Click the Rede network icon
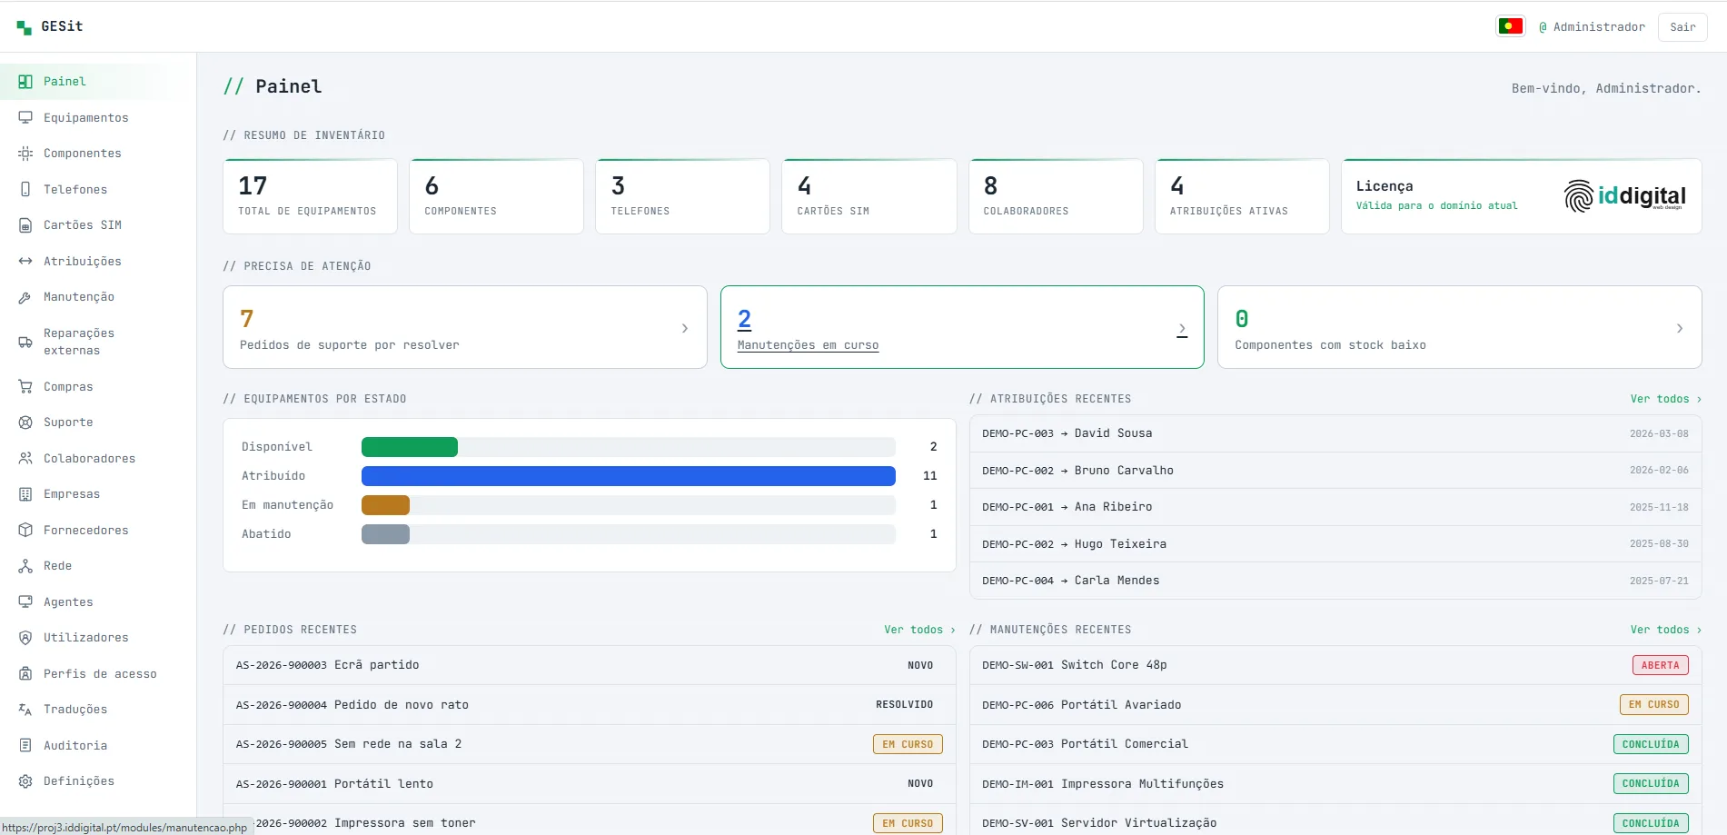 click(25, 566)
